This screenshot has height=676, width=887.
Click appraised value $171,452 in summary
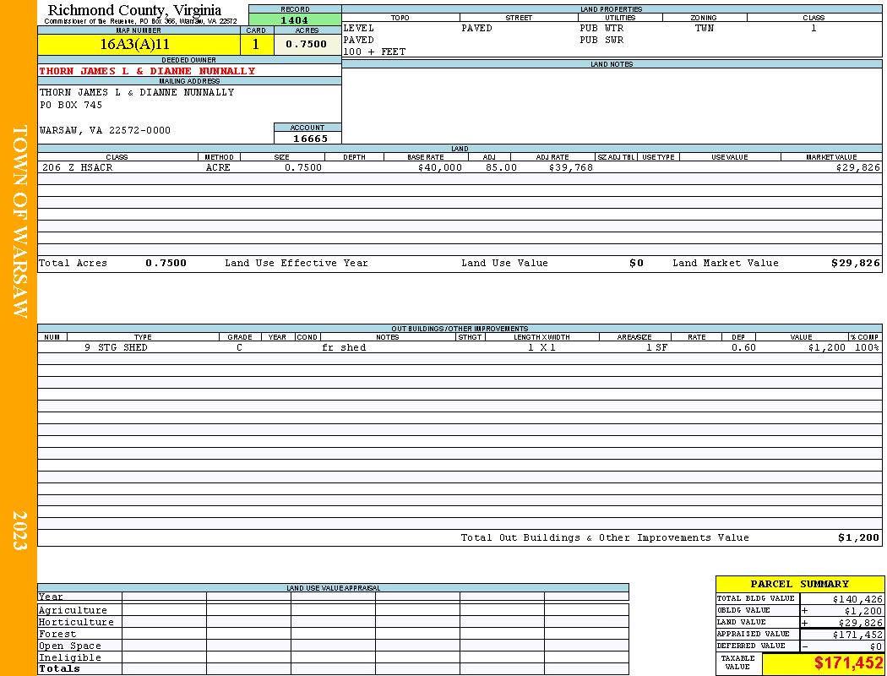857,635
